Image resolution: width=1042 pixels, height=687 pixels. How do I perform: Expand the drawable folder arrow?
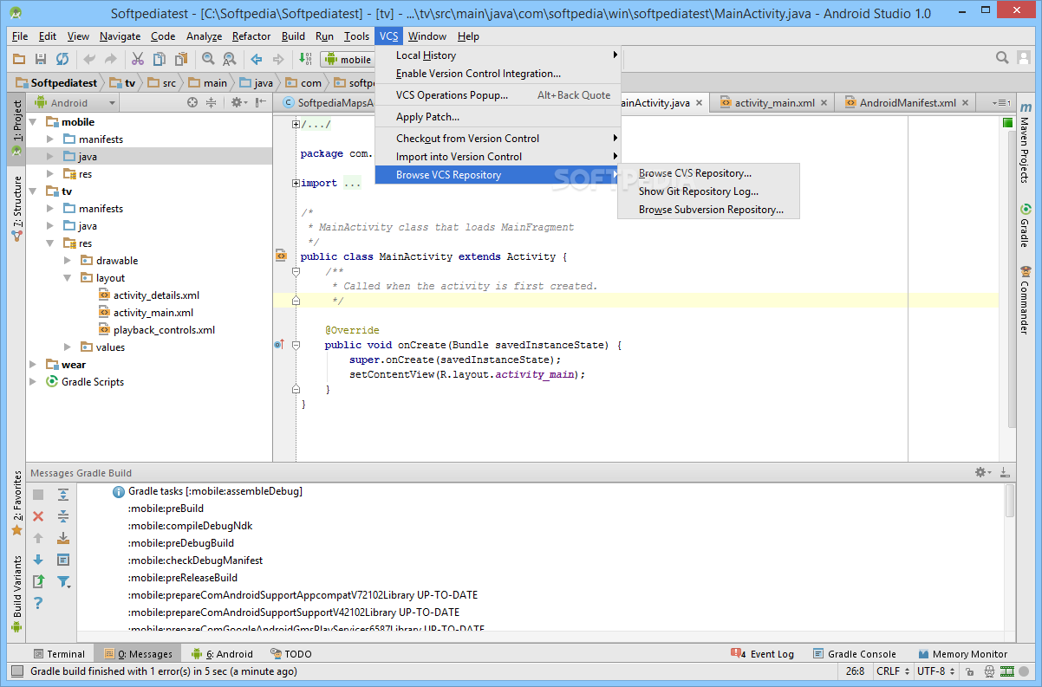(68, 261)
